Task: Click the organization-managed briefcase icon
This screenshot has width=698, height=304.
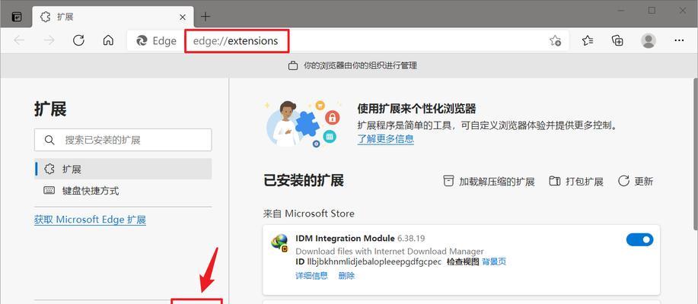Action: coord(292,66)
